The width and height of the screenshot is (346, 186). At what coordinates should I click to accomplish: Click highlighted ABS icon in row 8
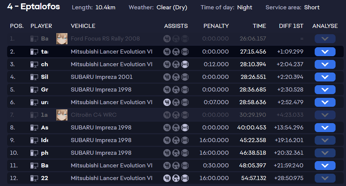point(185,128)
